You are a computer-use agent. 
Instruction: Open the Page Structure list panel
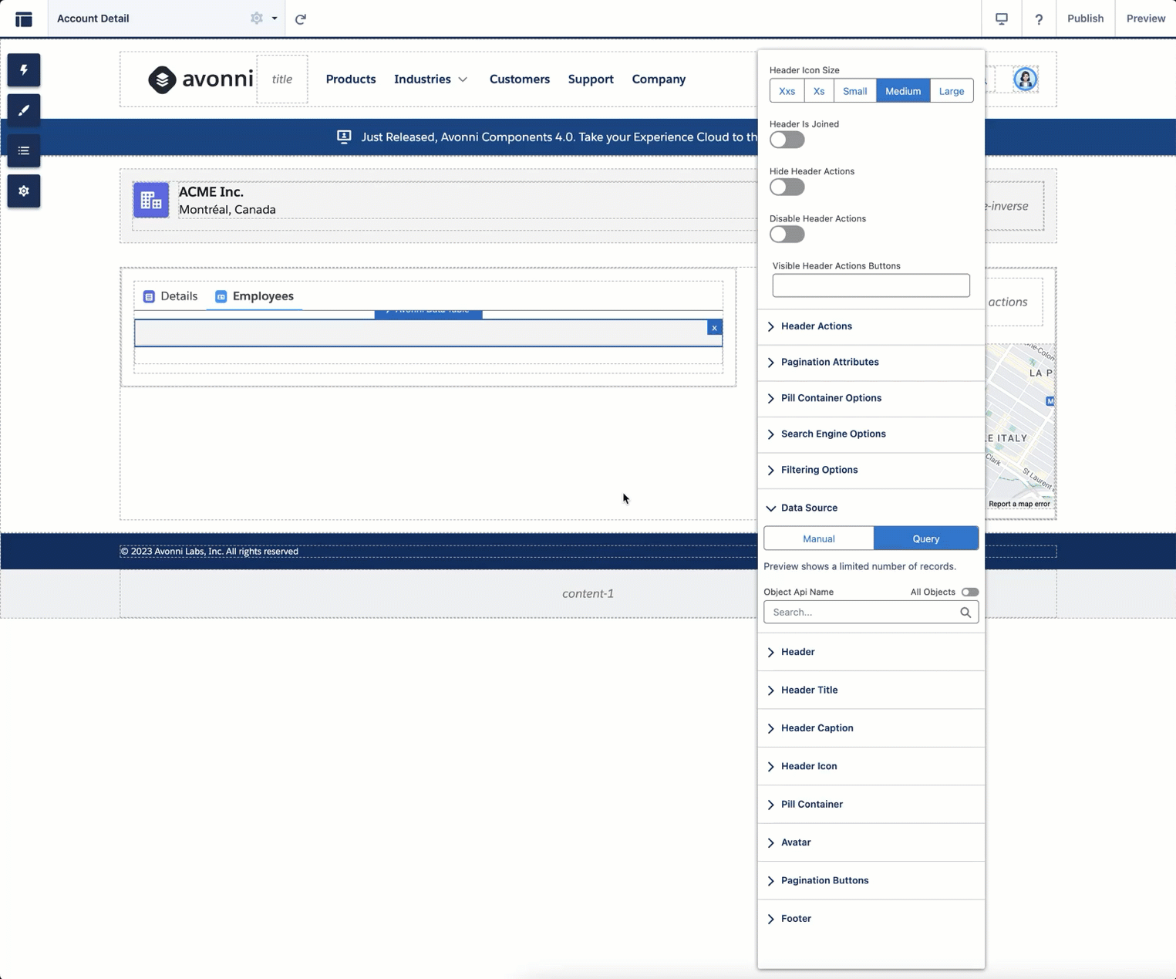[x=24, y=150]
